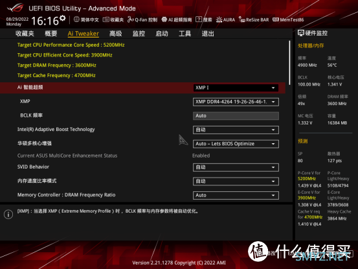358x269 pixels.
Task: Open SVID Behavior dropdown
Action: coord(236,167)
